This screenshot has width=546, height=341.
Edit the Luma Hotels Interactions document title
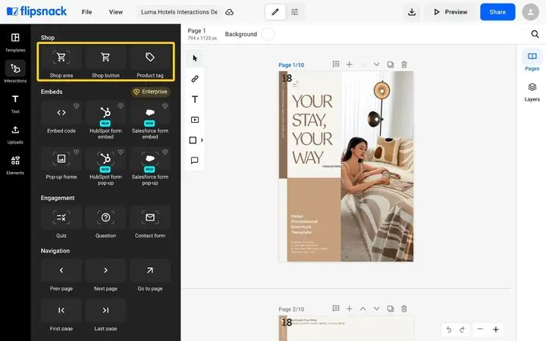[179, 12]
